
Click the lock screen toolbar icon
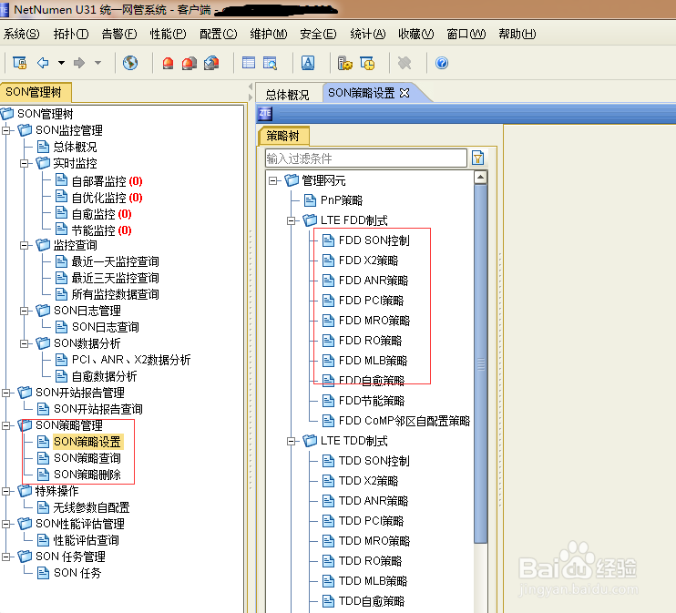click(x=19, y=63)
